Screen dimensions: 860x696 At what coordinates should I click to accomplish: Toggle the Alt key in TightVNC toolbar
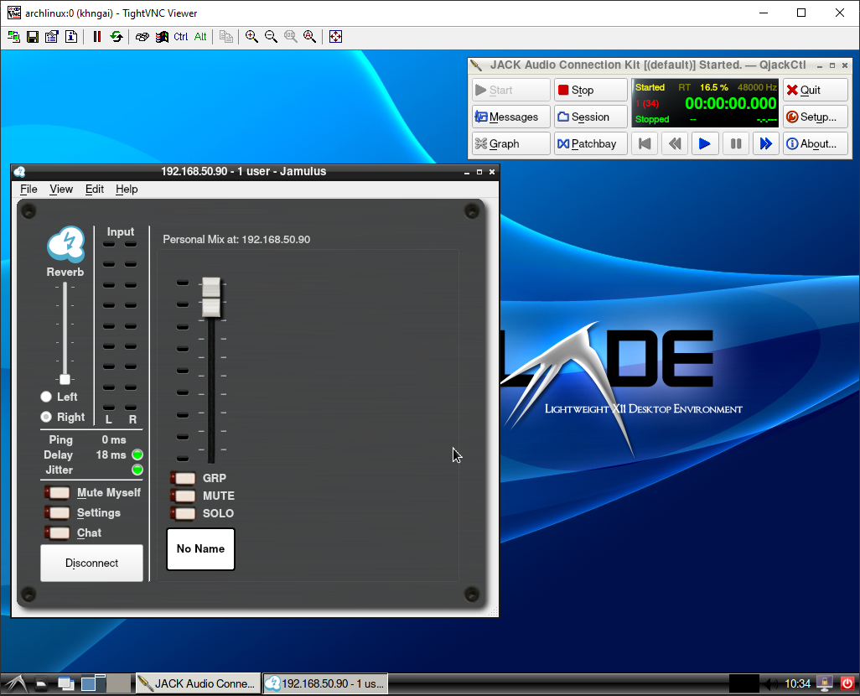(200, 37)
